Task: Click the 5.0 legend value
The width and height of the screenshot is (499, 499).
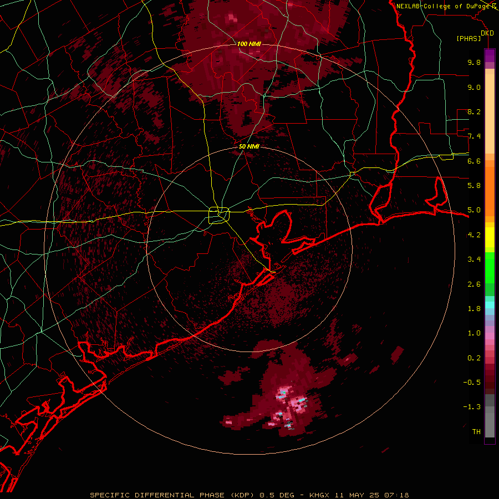Action: (x=474, y=210)
